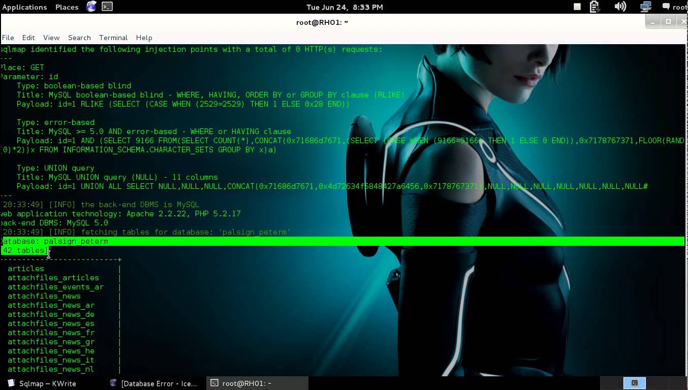The height and width of the screenshot is (390, 688).
Task: Click 'Type: UNION query' line
Action: [55, 168]
